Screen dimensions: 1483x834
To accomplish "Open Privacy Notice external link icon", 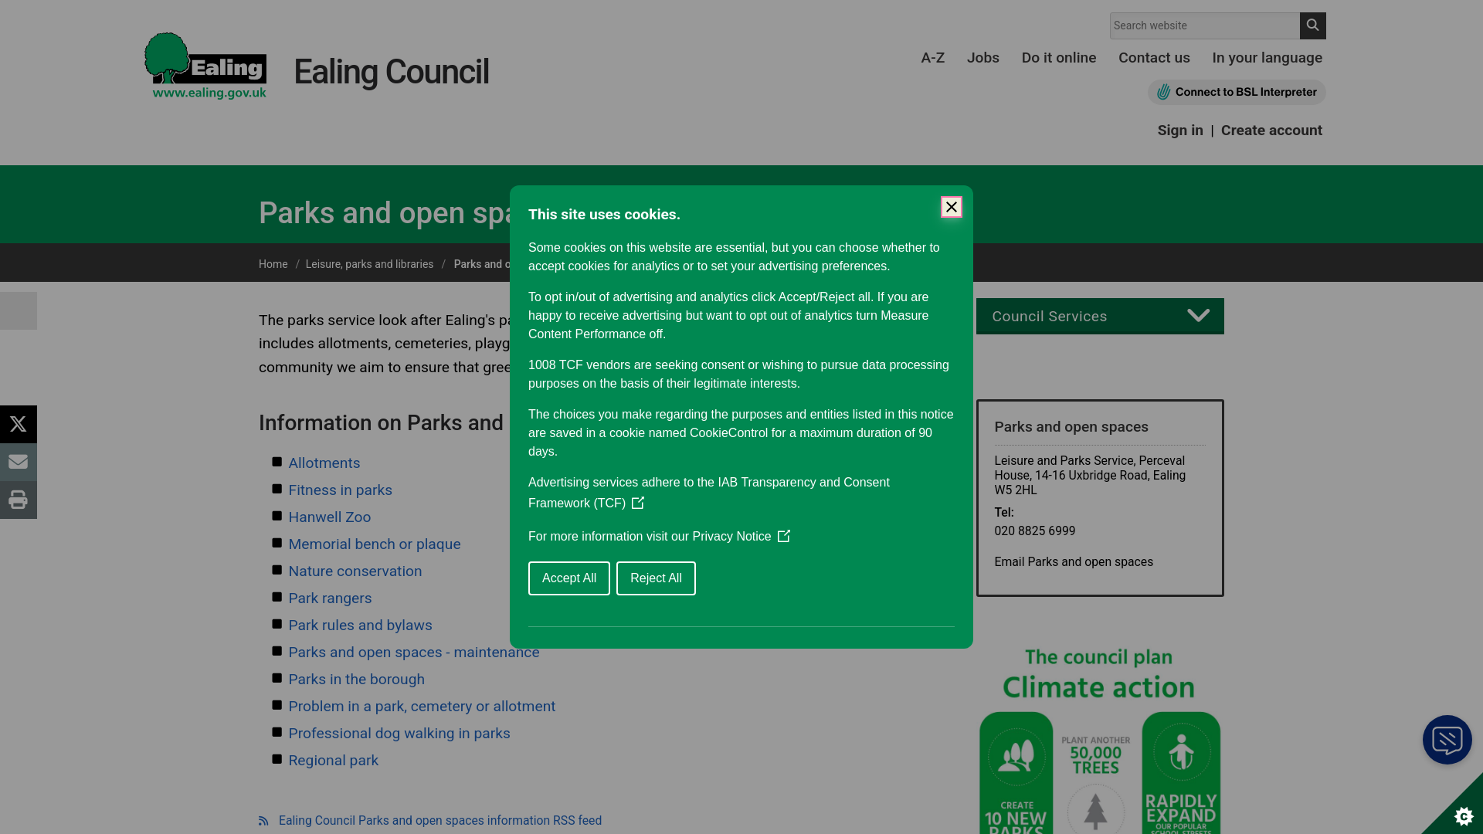I will pos(784,536).
